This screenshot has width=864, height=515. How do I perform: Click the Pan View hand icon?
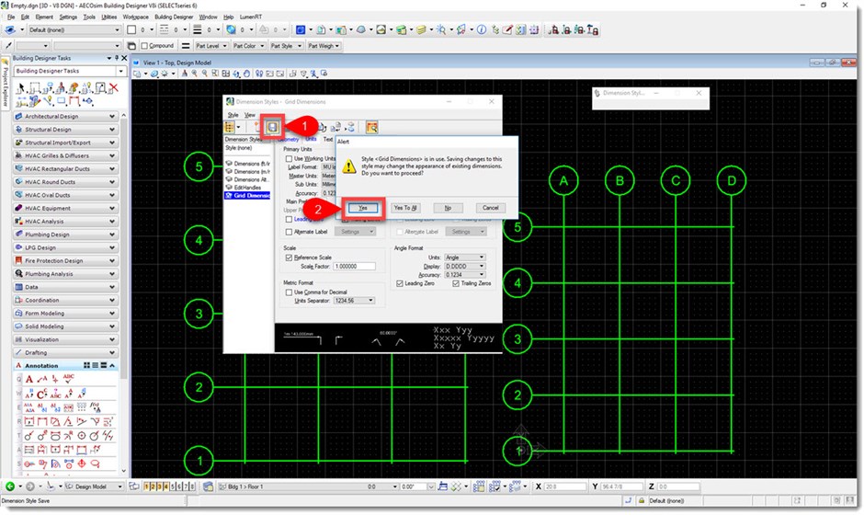coord(246,74)
